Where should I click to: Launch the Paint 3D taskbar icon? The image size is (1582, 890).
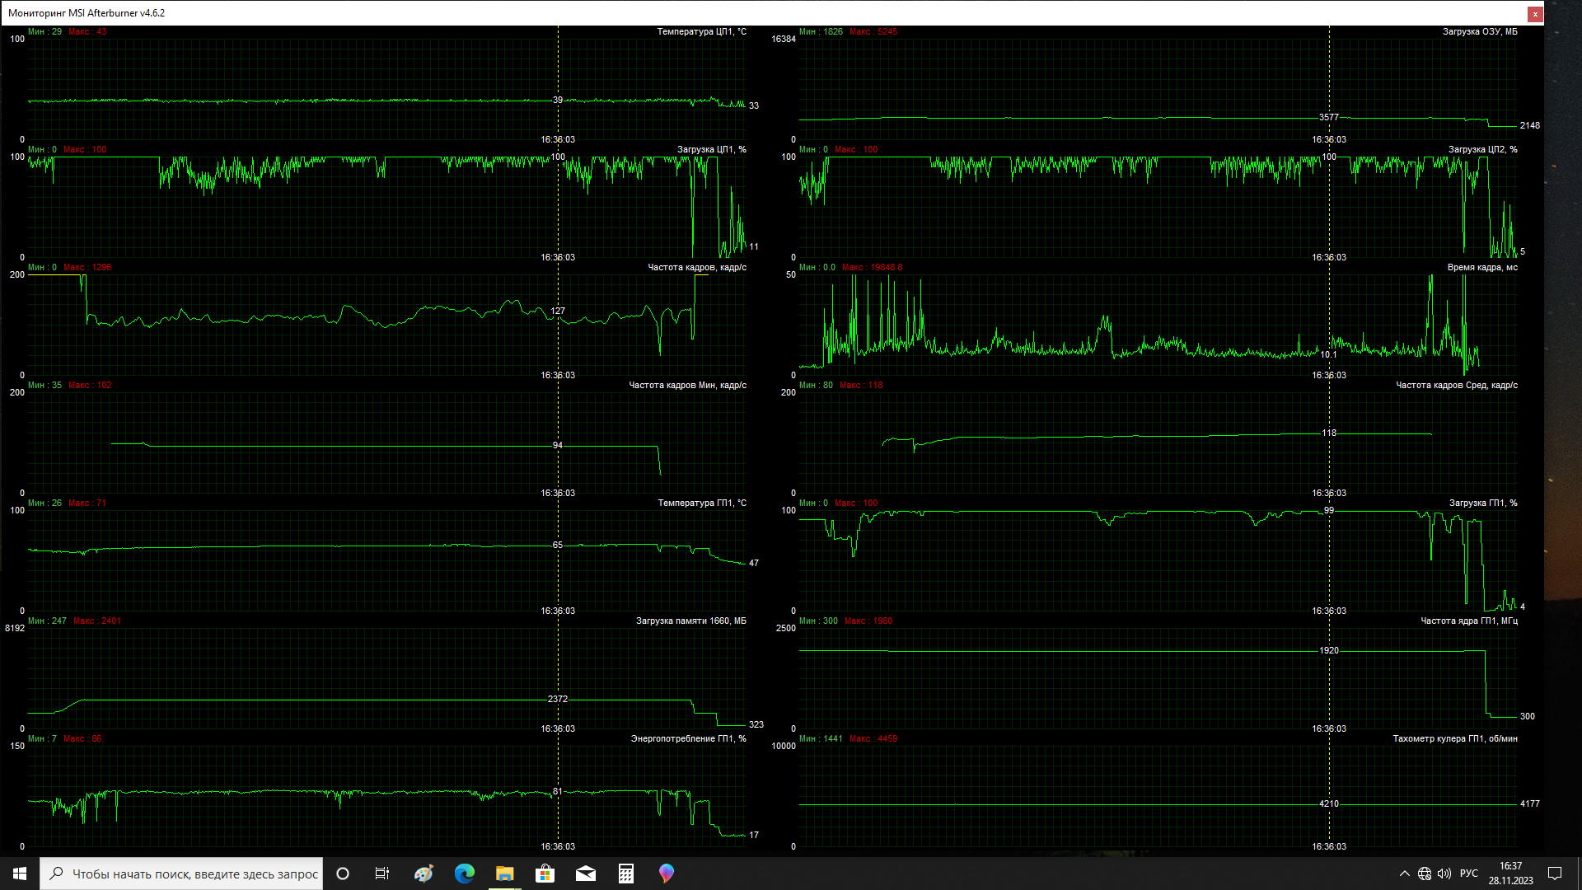pyautogui.click(x=667, y=874)
